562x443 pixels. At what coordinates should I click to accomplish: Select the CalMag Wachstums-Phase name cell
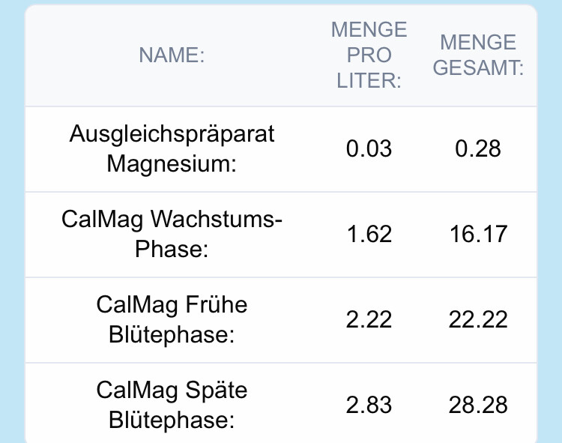coord(172,234)
